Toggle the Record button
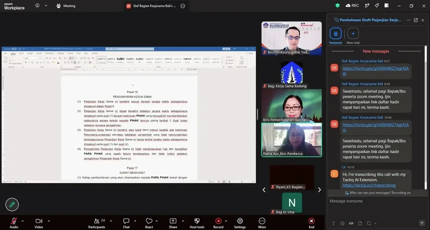430x230 pixels. point(218,223)
